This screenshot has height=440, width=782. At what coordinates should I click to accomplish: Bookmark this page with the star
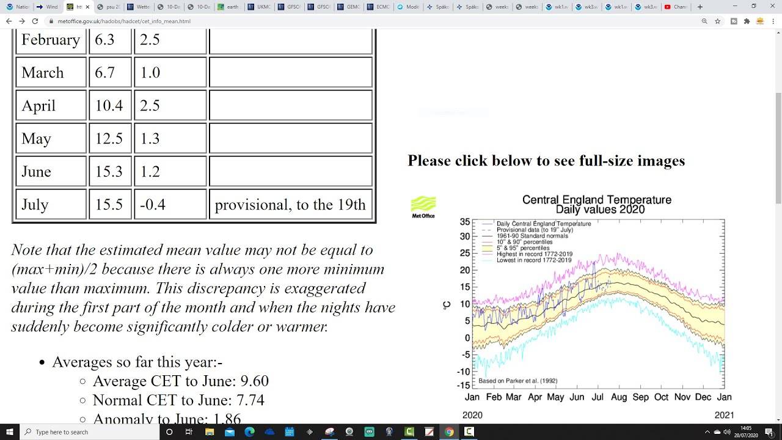click(x=718, y=21)
